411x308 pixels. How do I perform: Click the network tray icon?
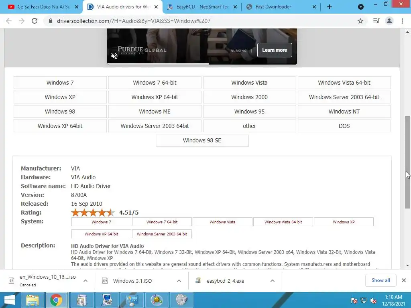coord(364,300)
